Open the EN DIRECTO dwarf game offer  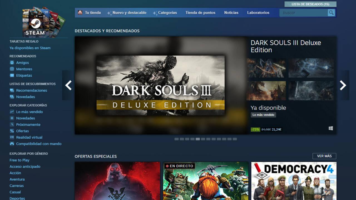(x=206, y=181)
